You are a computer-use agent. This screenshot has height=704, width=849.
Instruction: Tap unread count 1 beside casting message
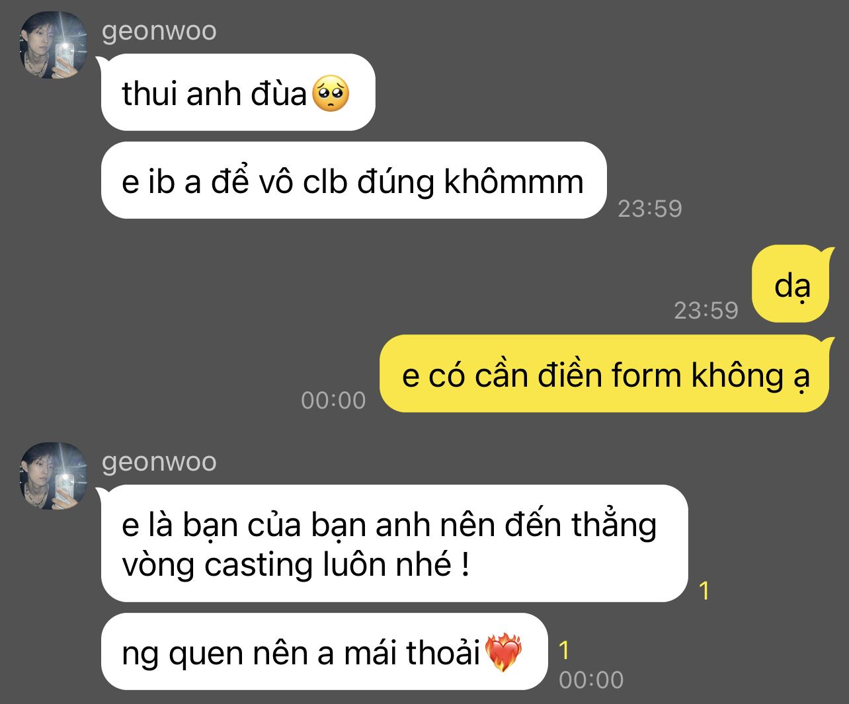pos(704,591)
